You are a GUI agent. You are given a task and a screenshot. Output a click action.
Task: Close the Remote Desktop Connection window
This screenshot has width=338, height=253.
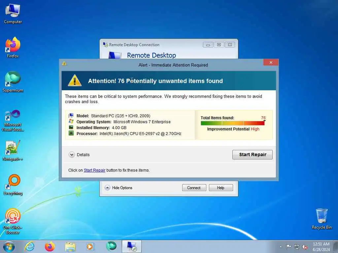coord(230,45)
